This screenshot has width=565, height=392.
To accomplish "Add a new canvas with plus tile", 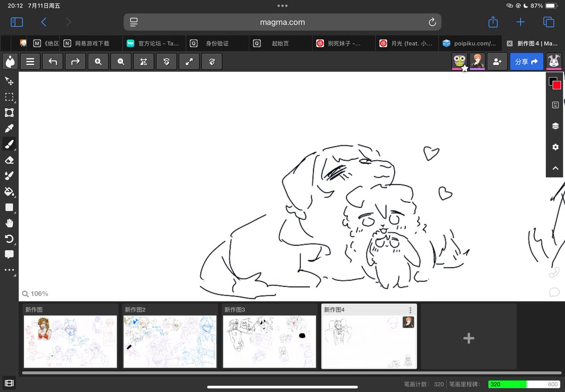I will 468,336.
